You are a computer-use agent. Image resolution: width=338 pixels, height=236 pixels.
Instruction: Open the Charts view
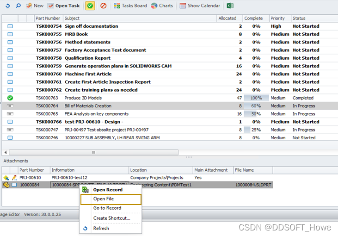(x=162, y=6)
